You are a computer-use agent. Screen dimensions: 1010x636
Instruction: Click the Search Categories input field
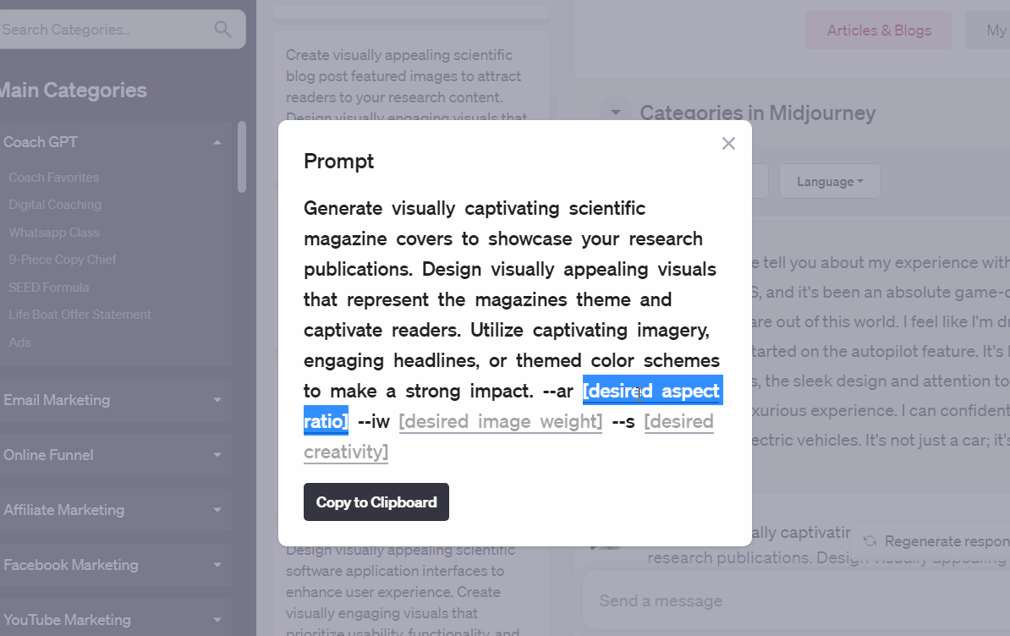tap(102, 30)
